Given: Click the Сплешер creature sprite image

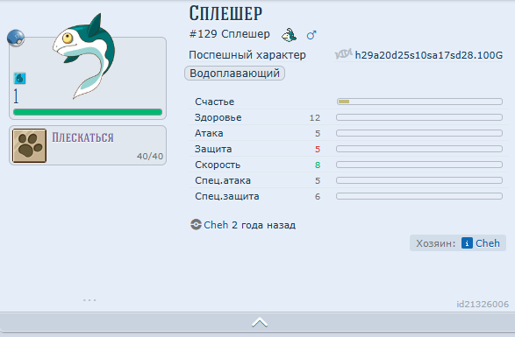Looking at the screenshot, I should coord(83,56).
